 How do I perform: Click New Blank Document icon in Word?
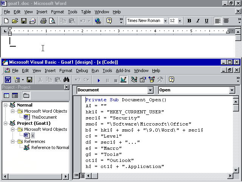point(6,21)
